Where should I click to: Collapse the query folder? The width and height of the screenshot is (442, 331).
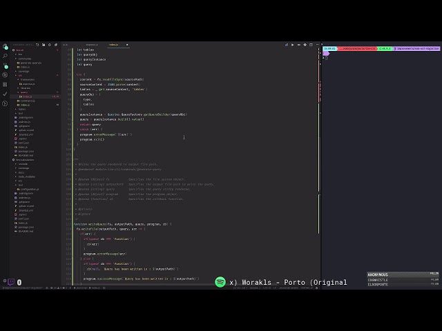pos(24,92)
